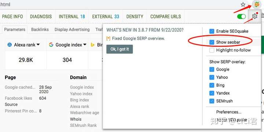Click the WHAT'S NEW IN 3.8.7 heading
Image resolution: width=264 pixels, height=132 pixels.
pyautogui.click(x=145, y=30)
